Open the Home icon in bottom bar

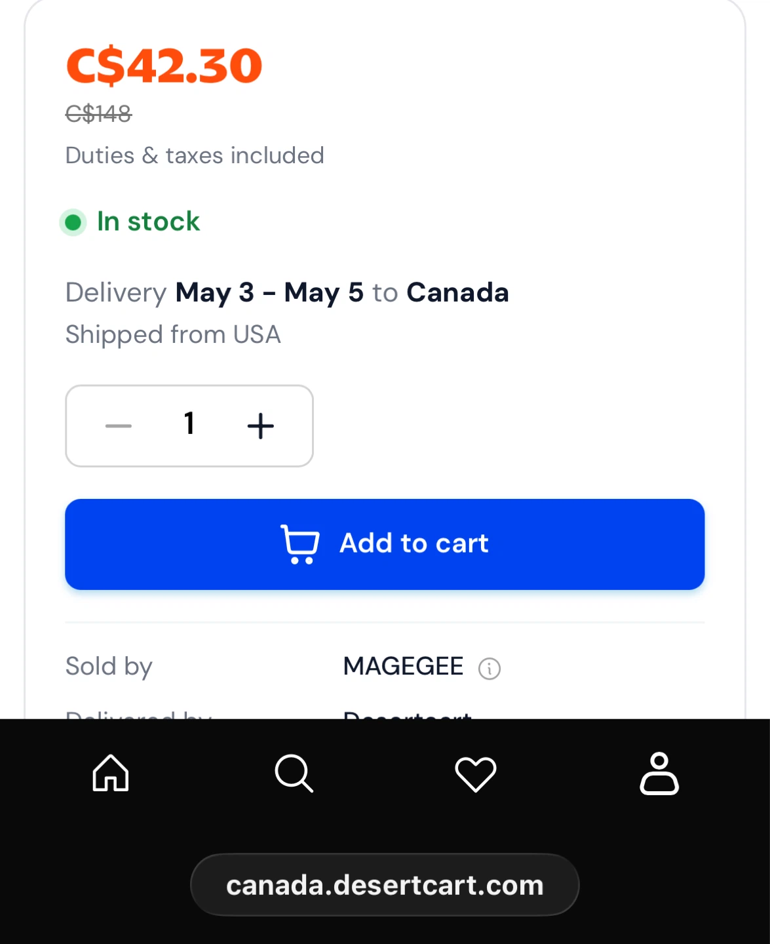[x=111, y=773]
